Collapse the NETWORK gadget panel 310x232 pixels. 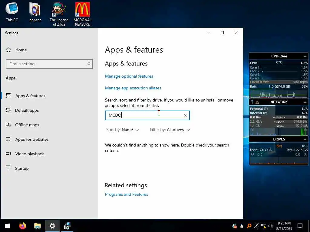[x=305, y=102]
